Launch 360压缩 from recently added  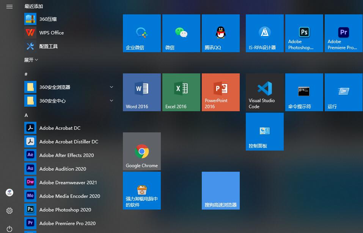pos(69,19)
